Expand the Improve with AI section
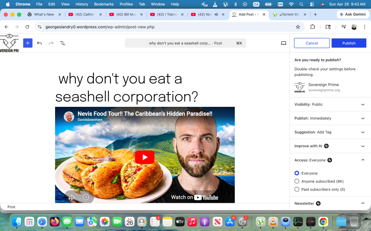 (330, 146)
